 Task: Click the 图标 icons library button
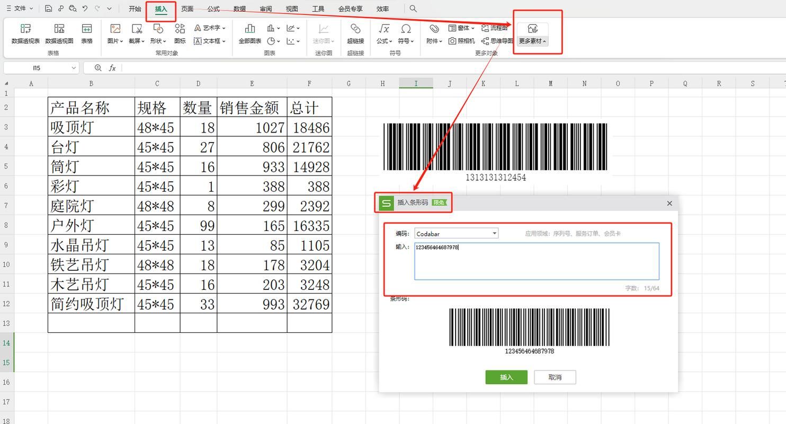180,34
